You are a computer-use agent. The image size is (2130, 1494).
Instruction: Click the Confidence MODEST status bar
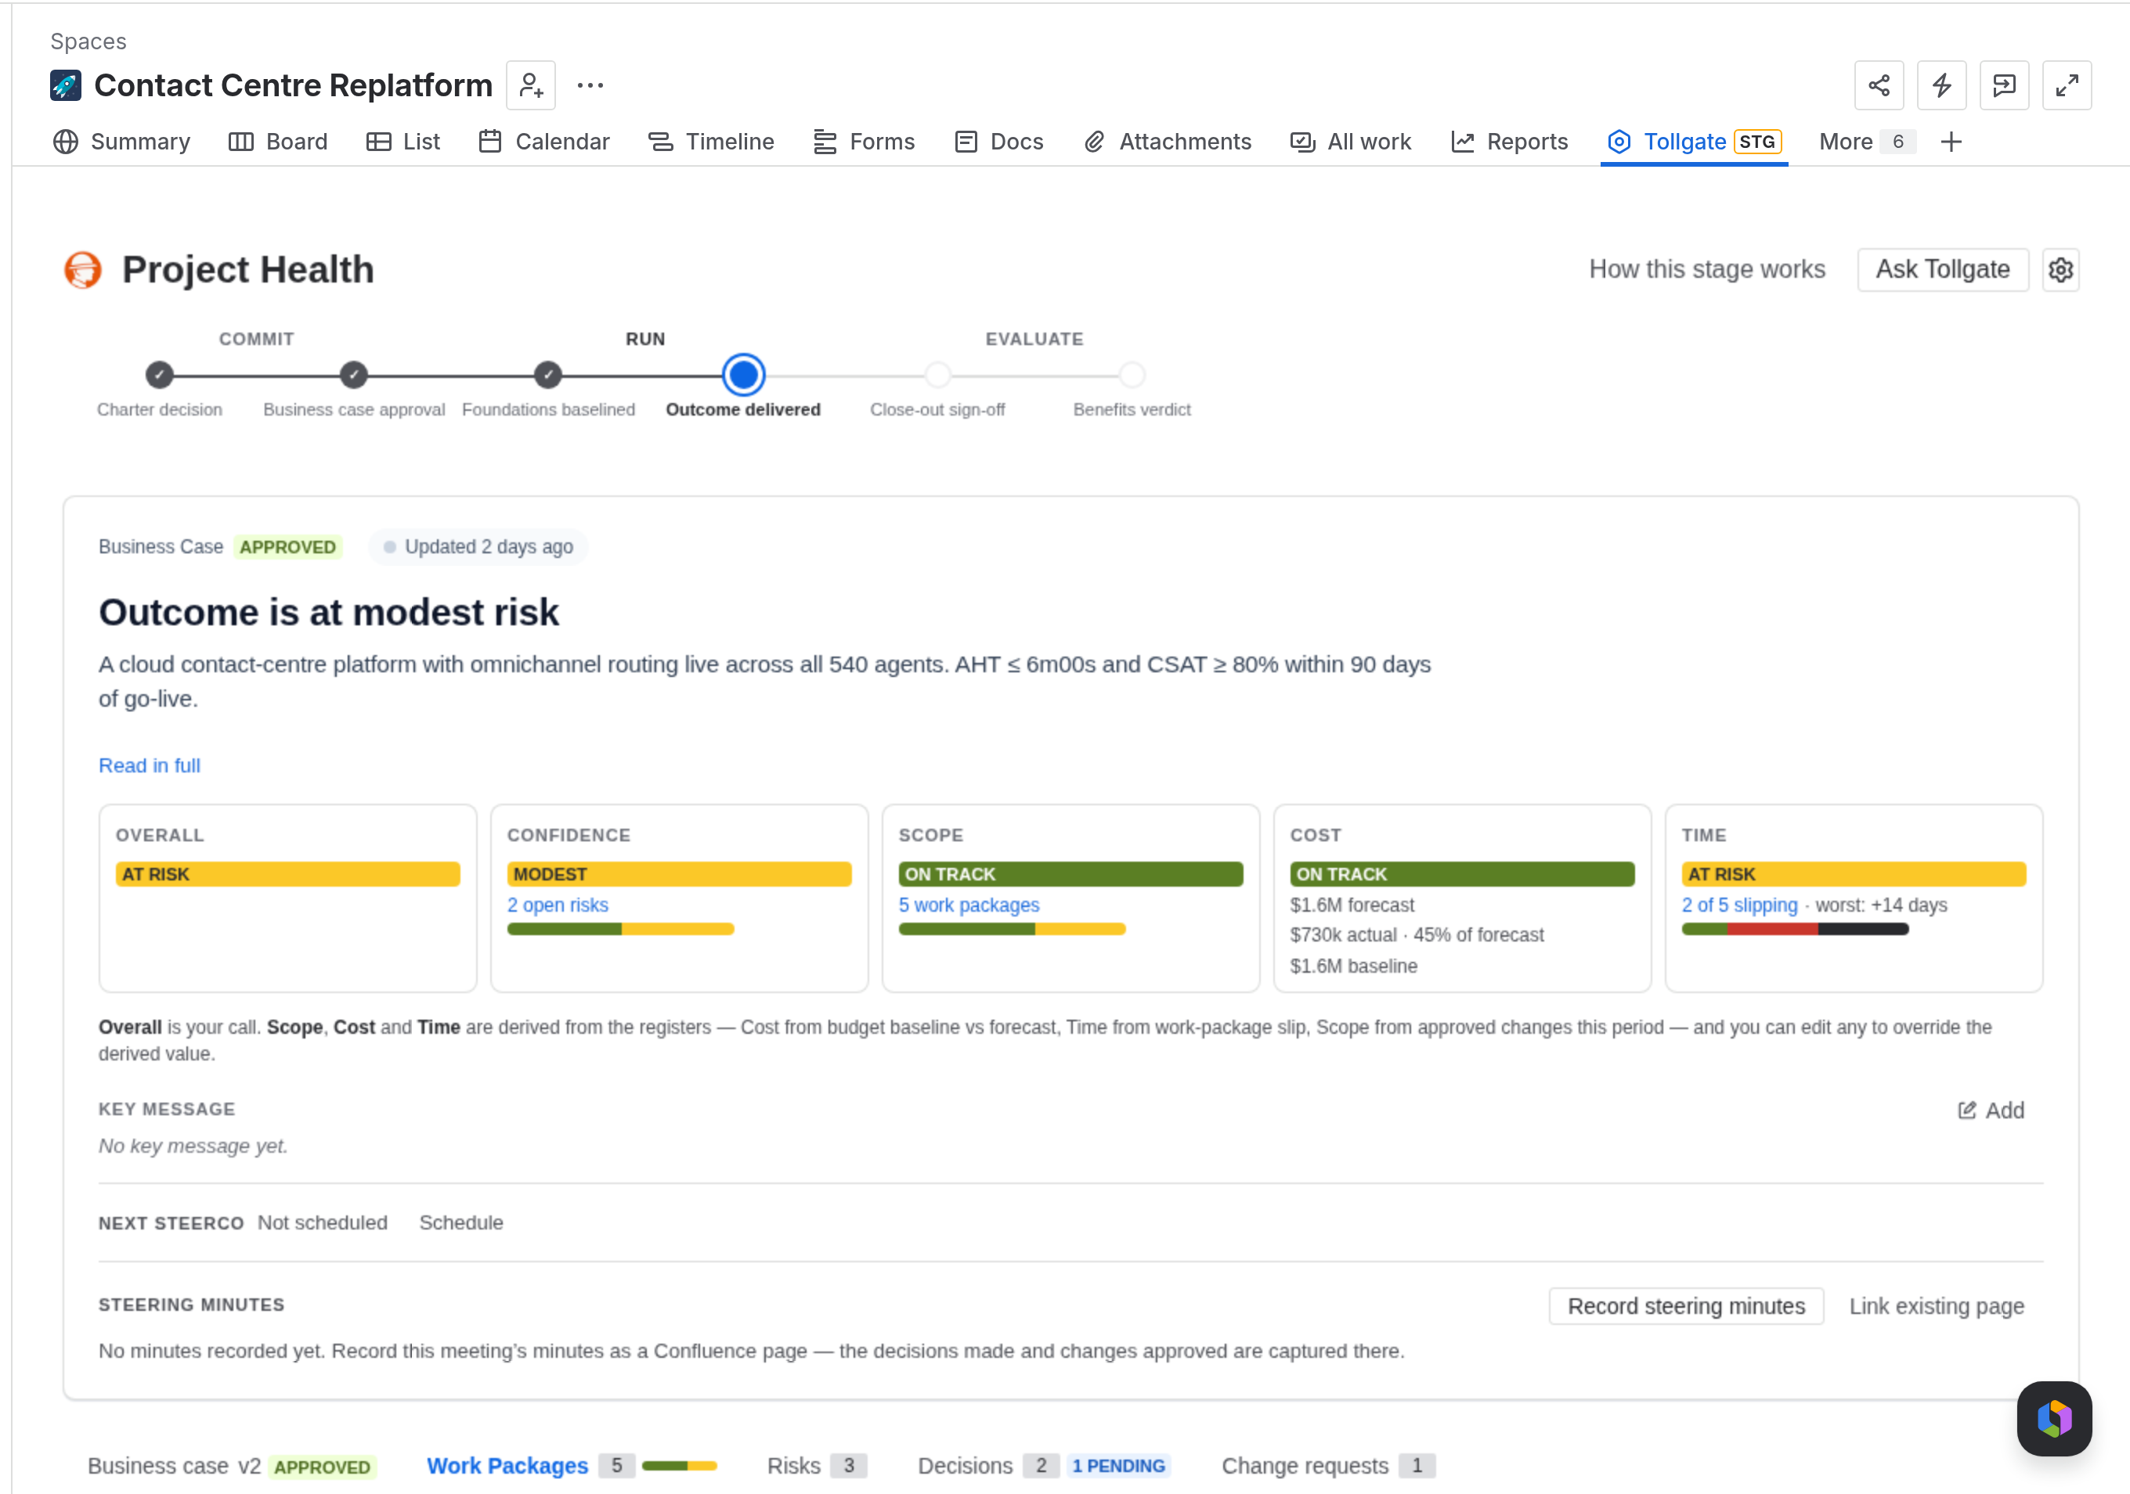[x=679, y=873]
